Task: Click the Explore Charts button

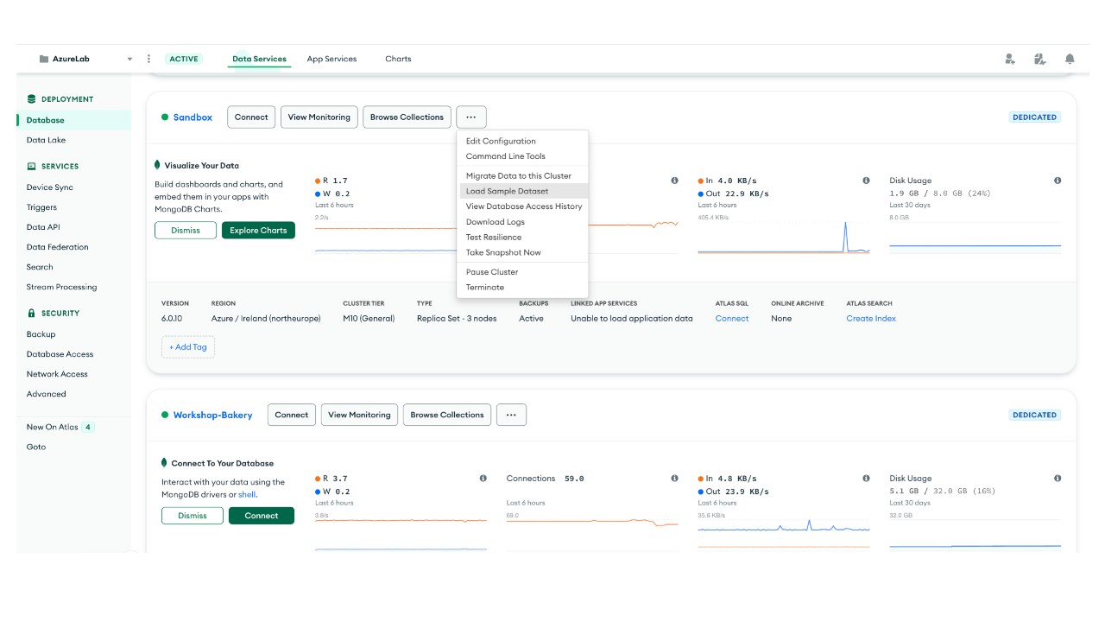Action: pyautogui.click(x=258, y=231)
